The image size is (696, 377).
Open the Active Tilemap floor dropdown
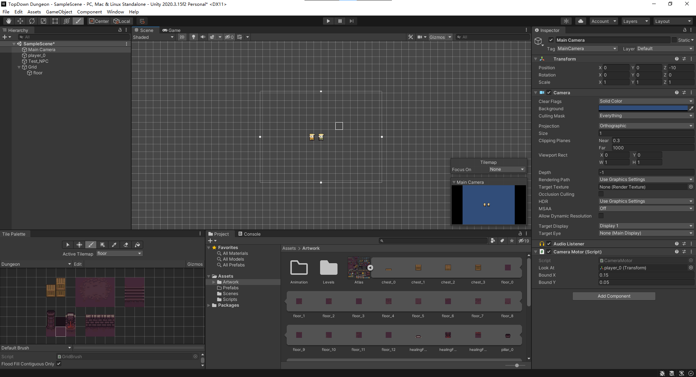click(x=119, y=253)
